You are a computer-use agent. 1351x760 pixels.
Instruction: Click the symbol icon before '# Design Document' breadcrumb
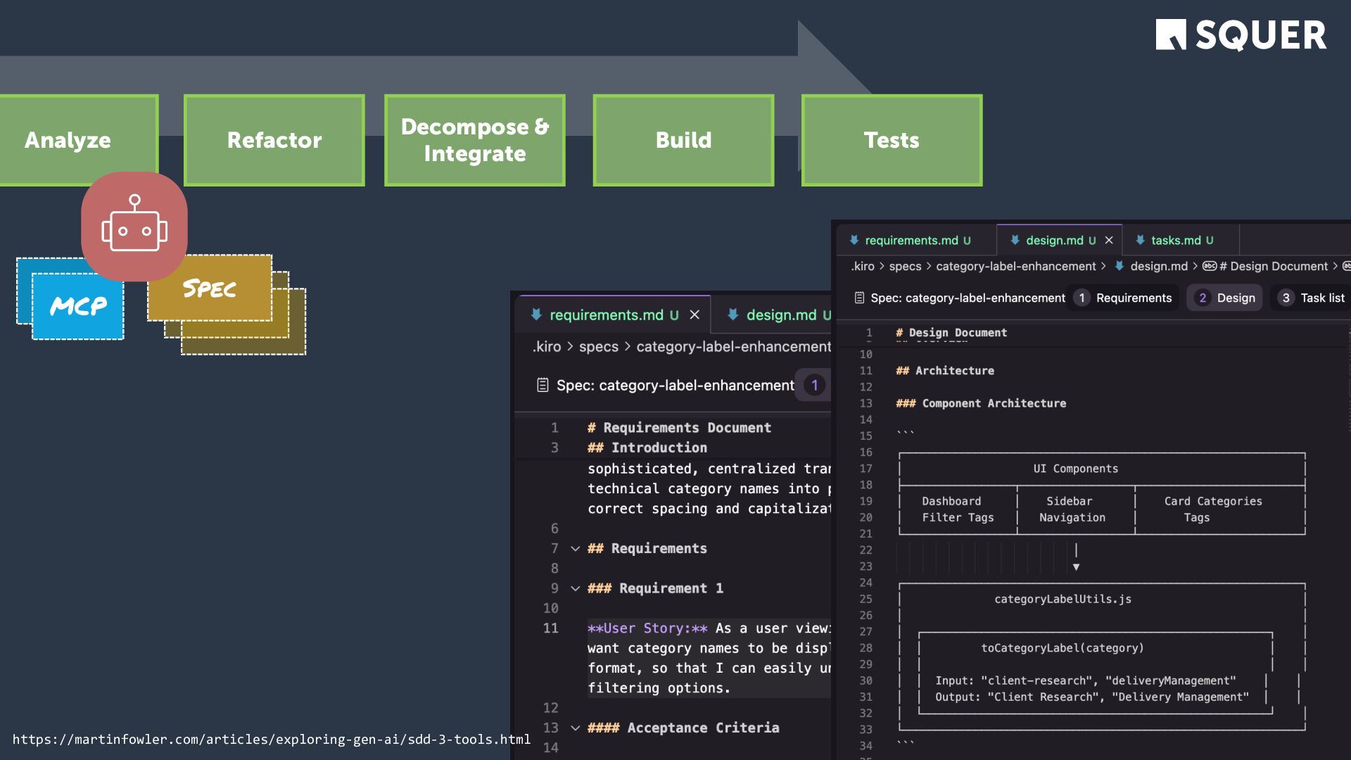(1210, 266)
